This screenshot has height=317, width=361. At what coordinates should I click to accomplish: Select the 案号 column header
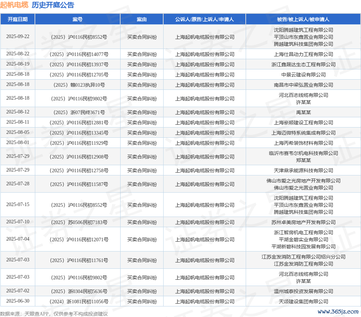[78, 19]
